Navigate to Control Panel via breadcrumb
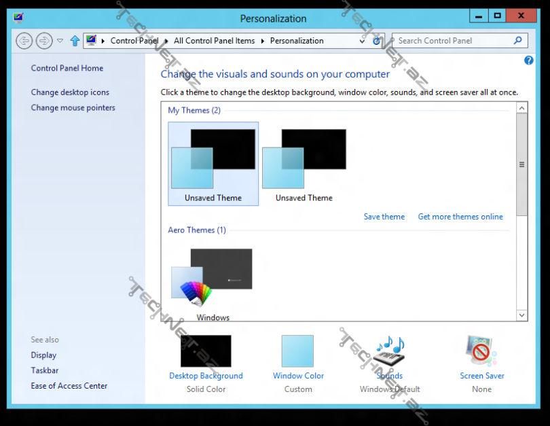The height and width of the screenshot is (426, 550). click(x=134, y=41)
